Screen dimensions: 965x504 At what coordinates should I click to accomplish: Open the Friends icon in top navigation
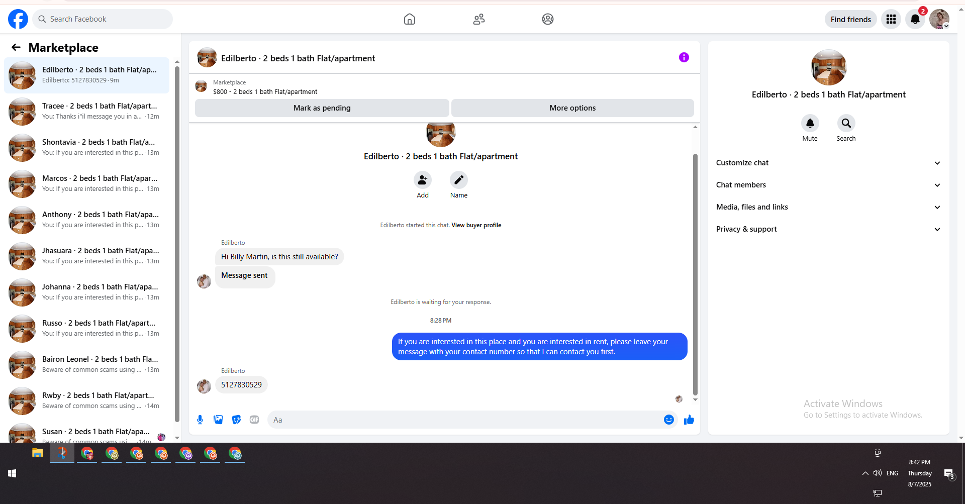tap(479, 19)
